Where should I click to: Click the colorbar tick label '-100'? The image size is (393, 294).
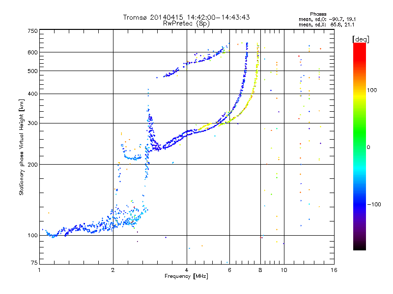374,204
